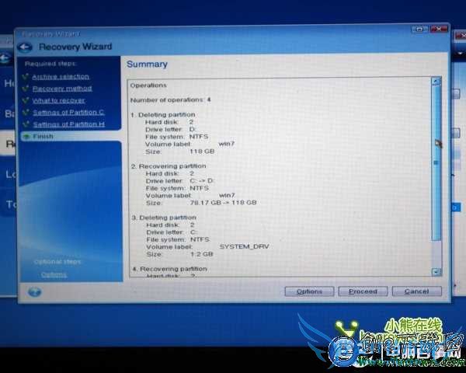
Task: Click '1. Deleting partition' heading
Action: (163, 114)
